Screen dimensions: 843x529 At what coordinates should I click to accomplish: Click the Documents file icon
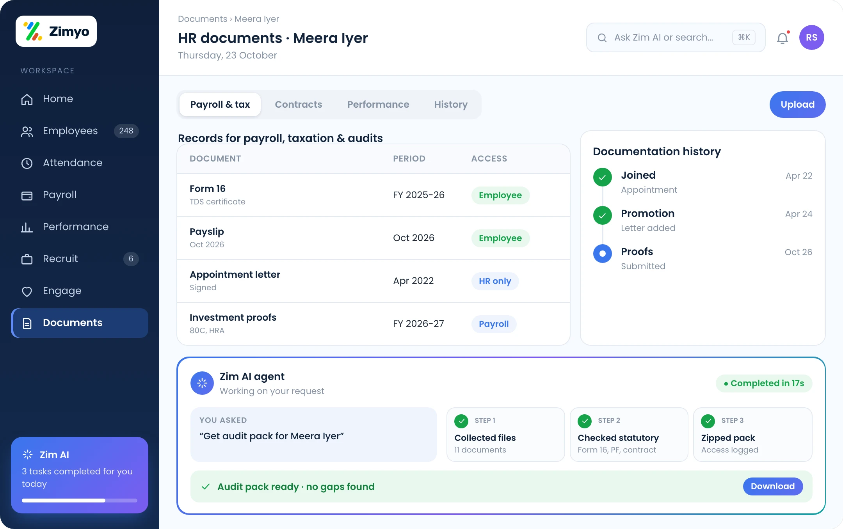(27, 323)
